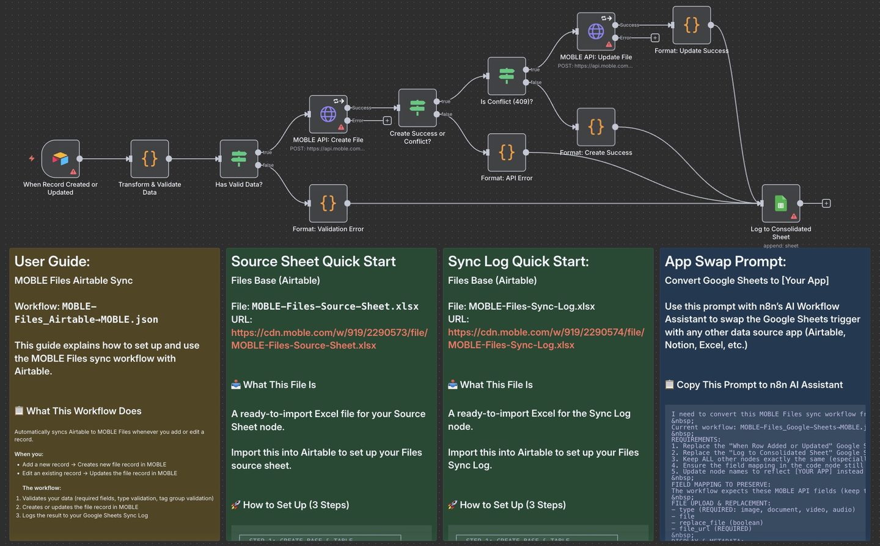Viewport: 880px width, 546px height.
Task: Select the Format: API Error node
Action: click(x=506, y=153)
